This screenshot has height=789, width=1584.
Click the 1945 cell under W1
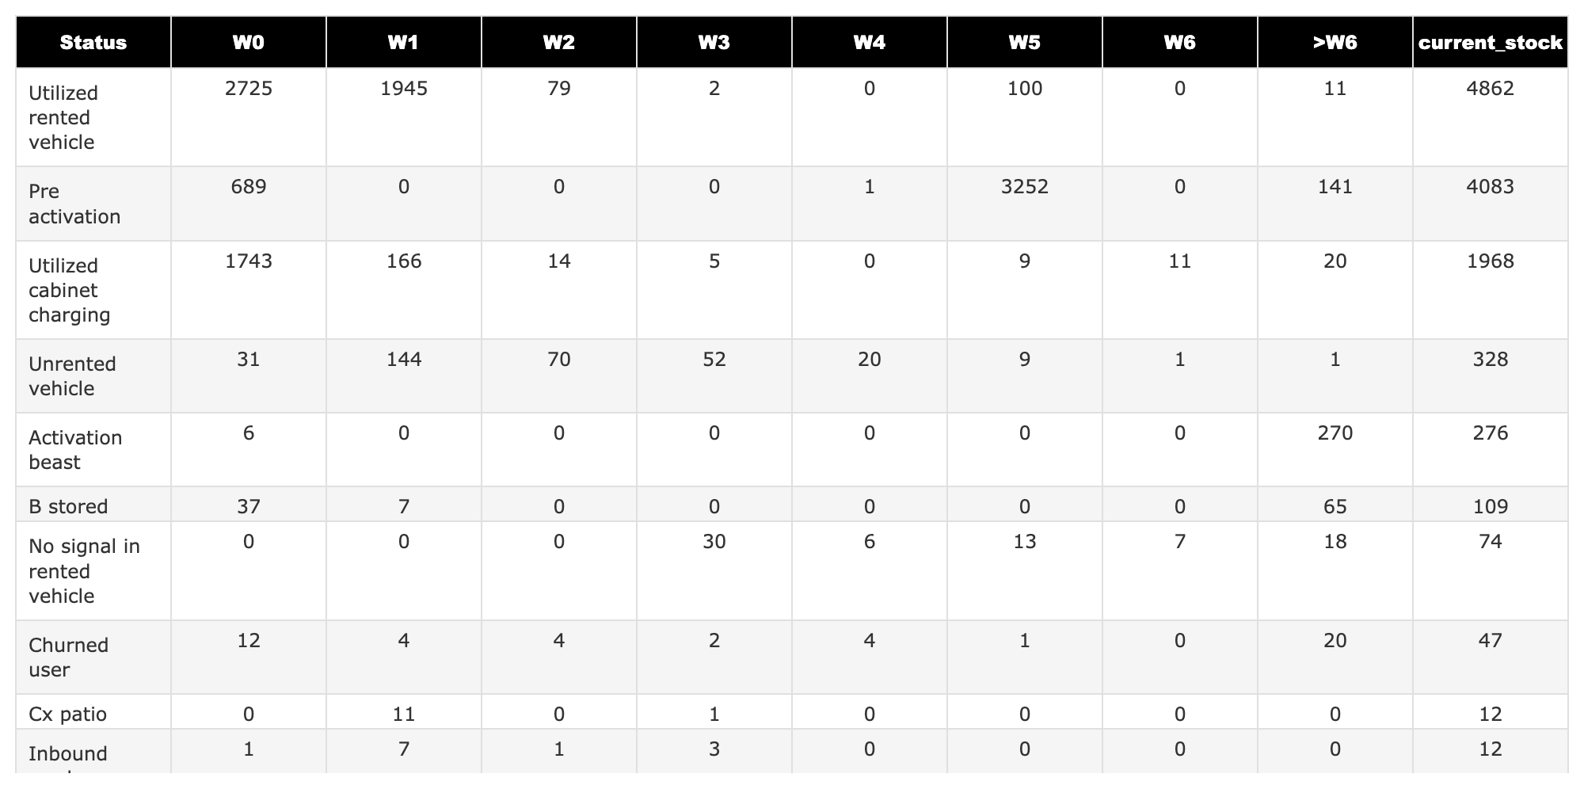[x=403, y=89]
